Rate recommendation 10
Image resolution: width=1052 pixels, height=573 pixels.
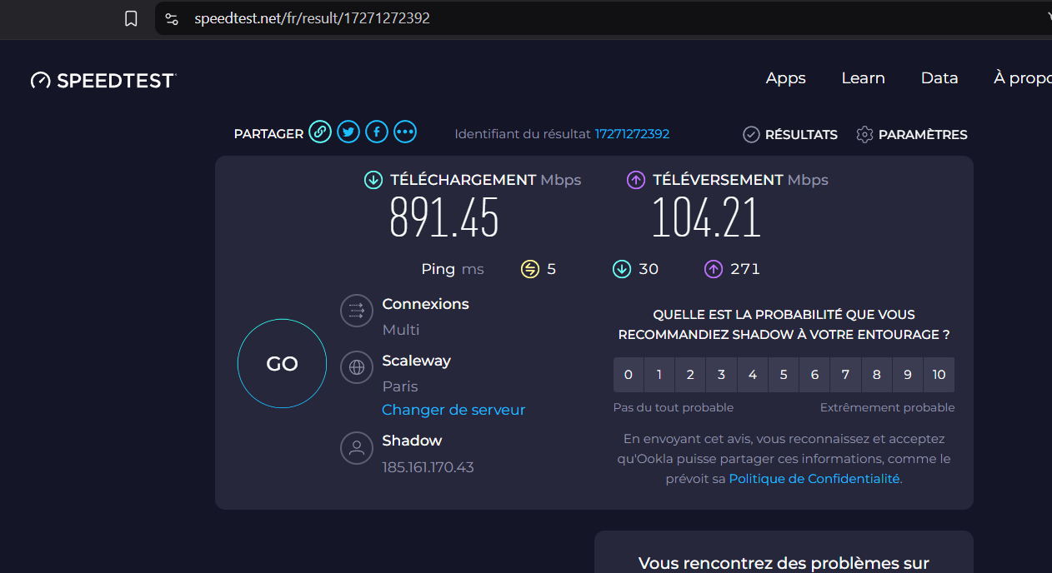(x=939, y=375)
